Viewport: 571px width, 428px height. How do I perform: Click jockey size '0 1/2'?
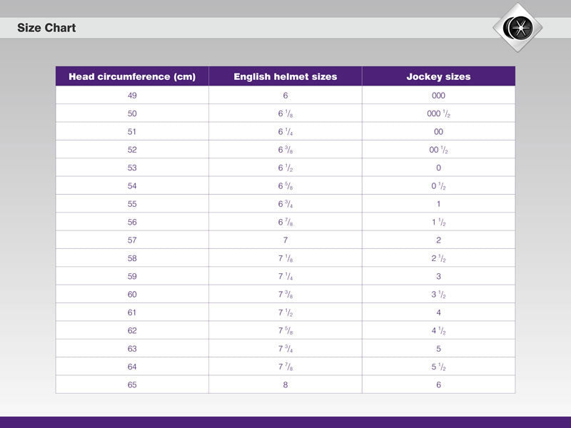point(438,186)
